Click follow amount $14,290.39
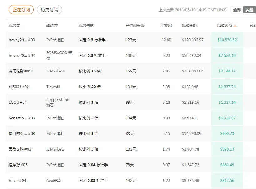Viewport: 256px width, 189px height. [192, 134]
